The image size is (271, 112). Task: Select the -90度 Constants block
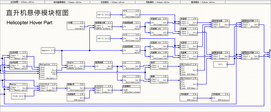coord(76,26)
